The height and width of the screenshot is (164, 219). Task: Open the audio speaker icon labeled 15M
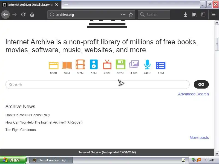94,64
